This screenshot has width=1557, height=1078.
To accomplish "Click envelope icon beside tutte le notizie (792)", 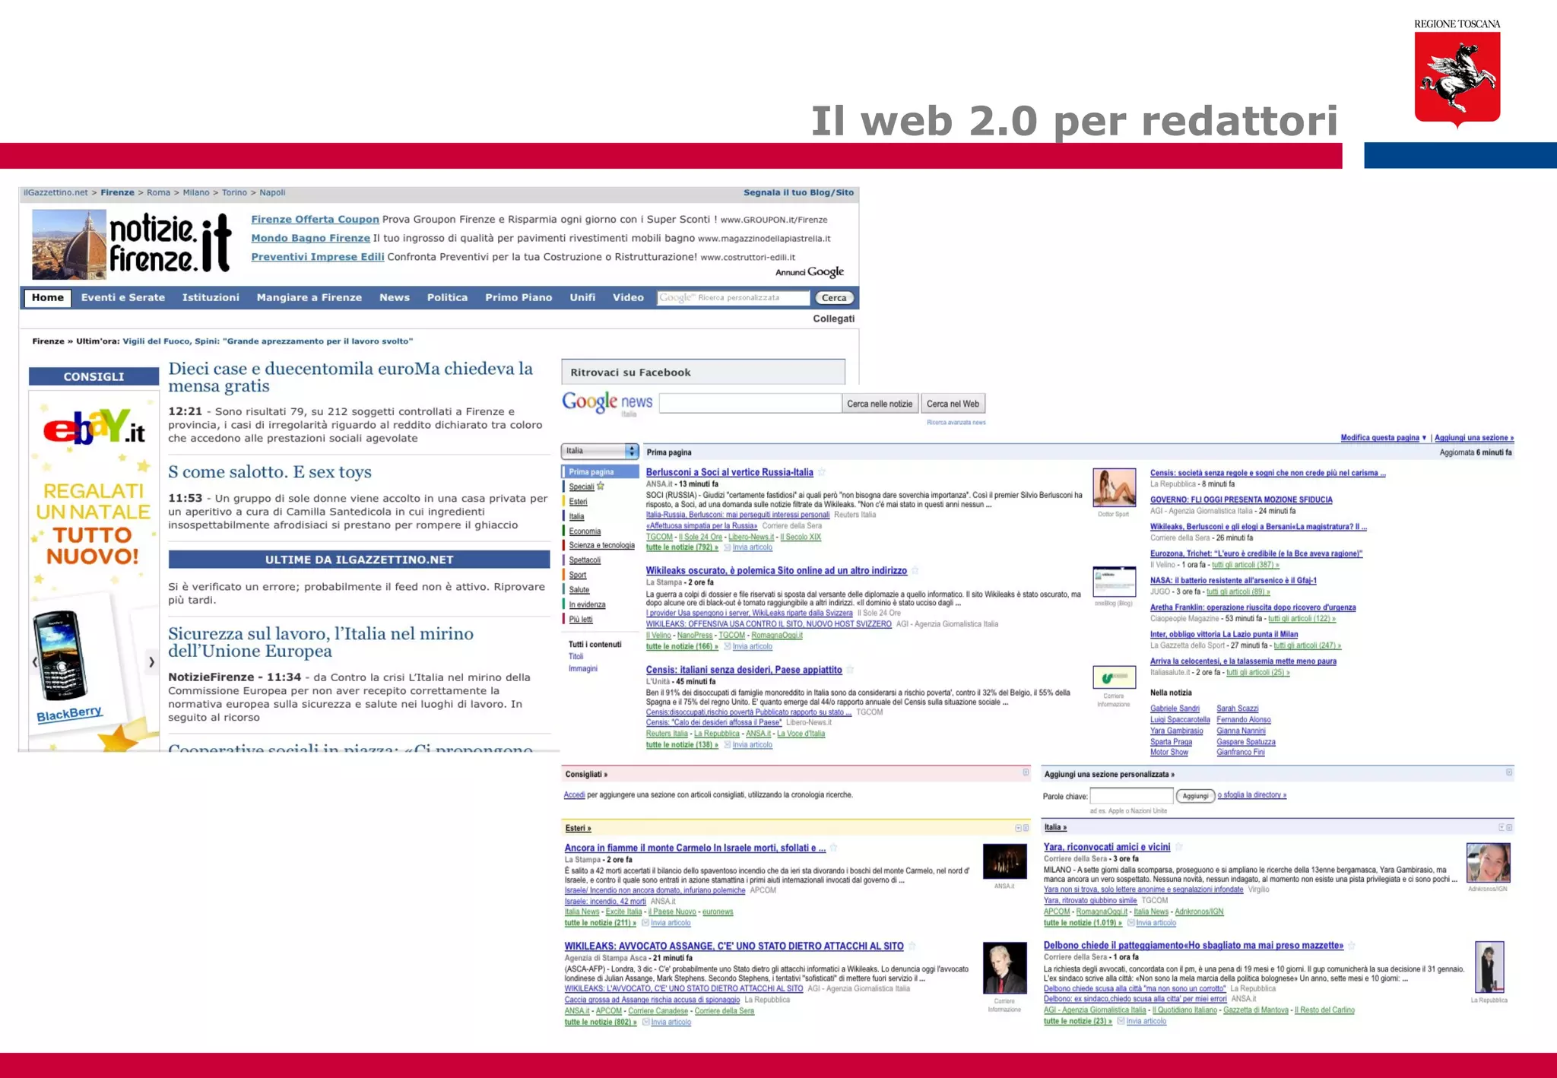I will 727,547.
